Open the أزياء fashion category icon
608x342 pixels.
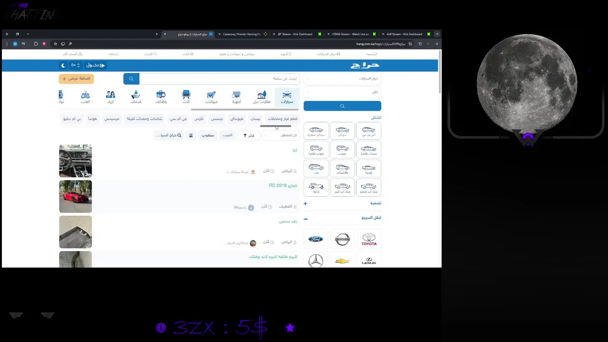[x=111, y=97]
